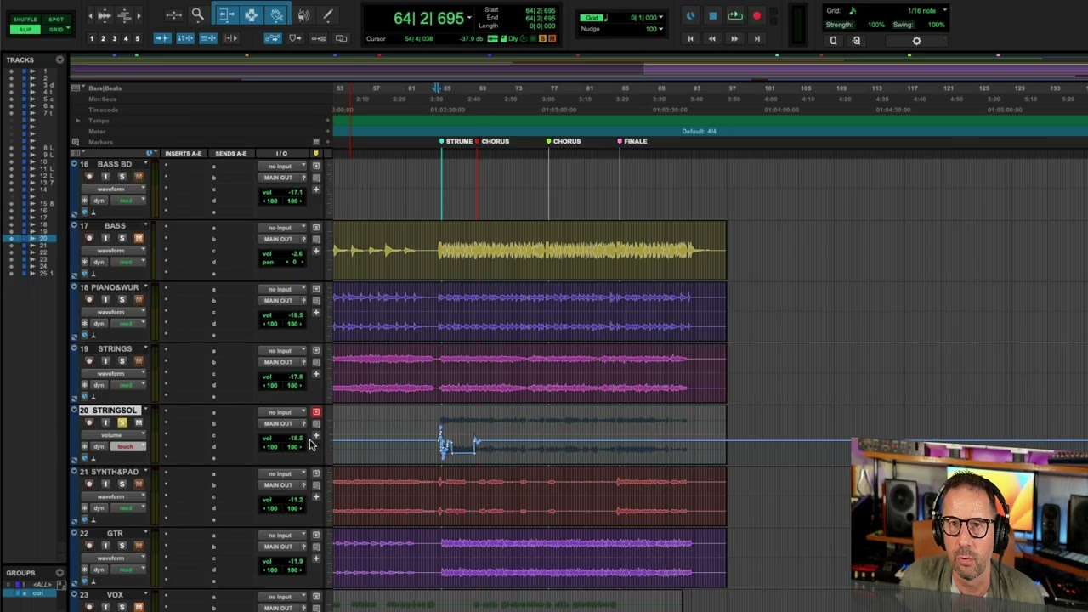Toggle Tab to Transients button
The image size is (1088, 612).
161,38
